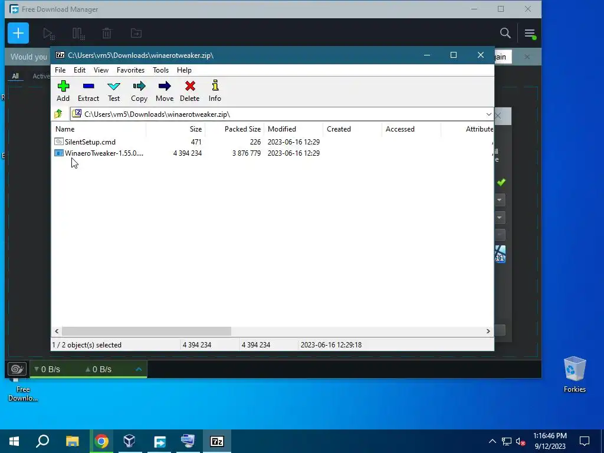Click the muted volume tray icon

520,441
